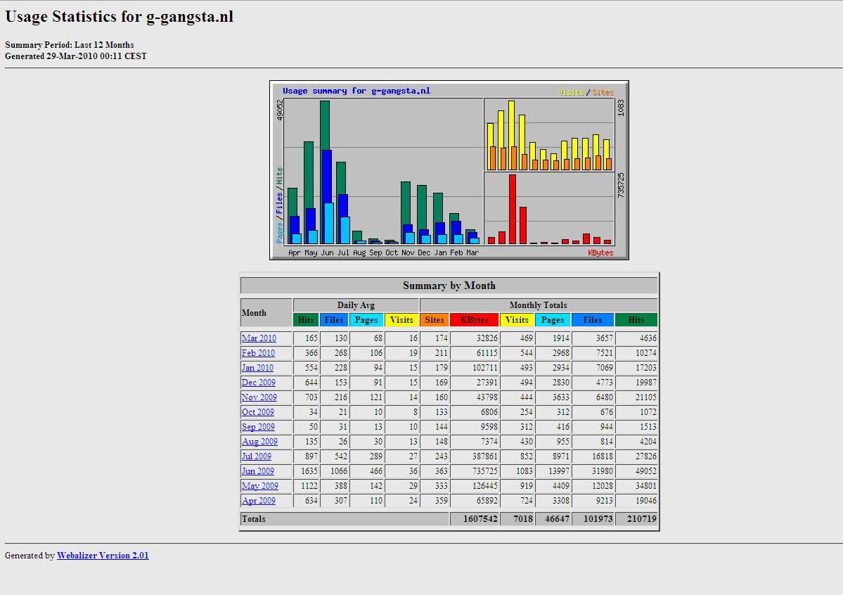Open the Jun 2009 monthly statistics
The image size is (843, 595).
click(257, 471)
